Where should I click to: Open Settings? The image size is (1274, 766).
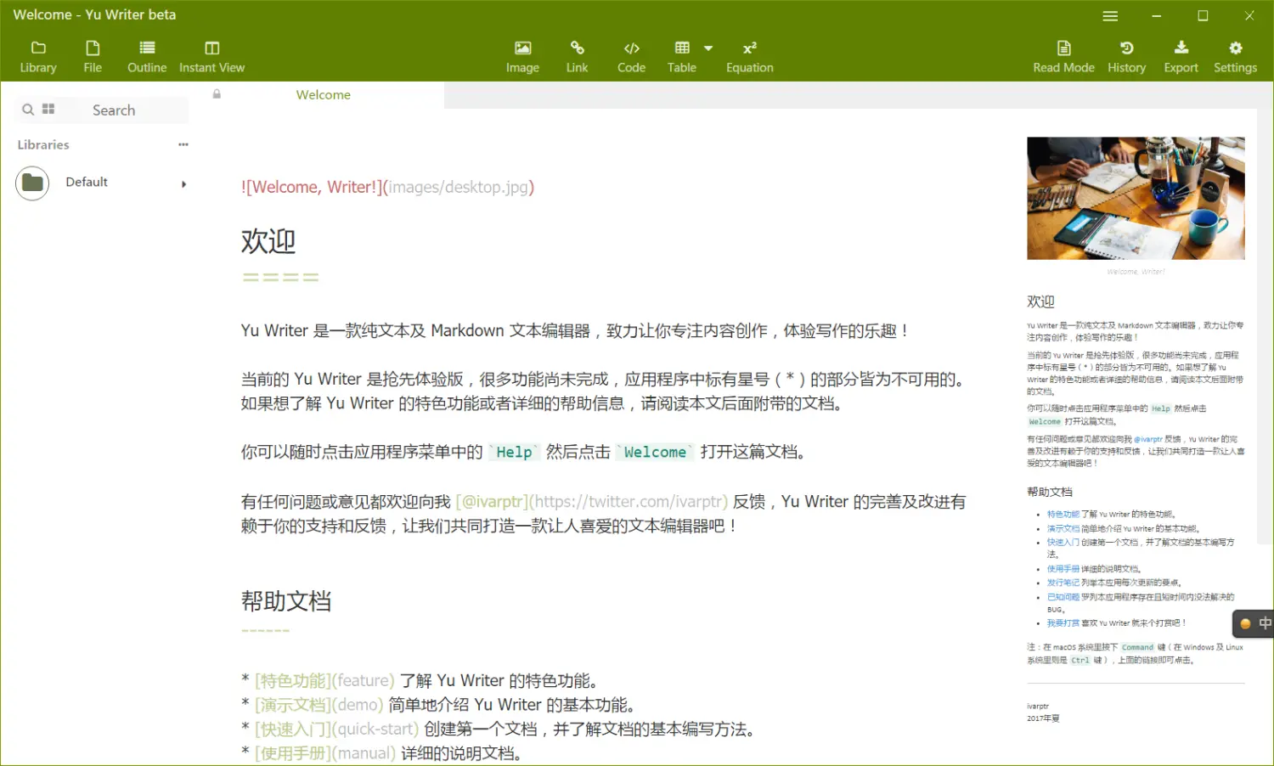tap(1235, 57)
